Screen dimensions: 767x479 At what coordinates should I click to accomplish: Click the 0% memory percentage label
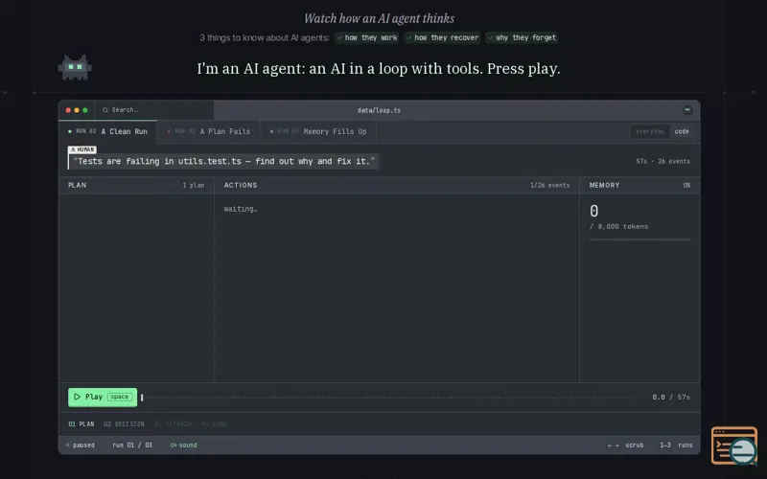(x=686, y=185)
